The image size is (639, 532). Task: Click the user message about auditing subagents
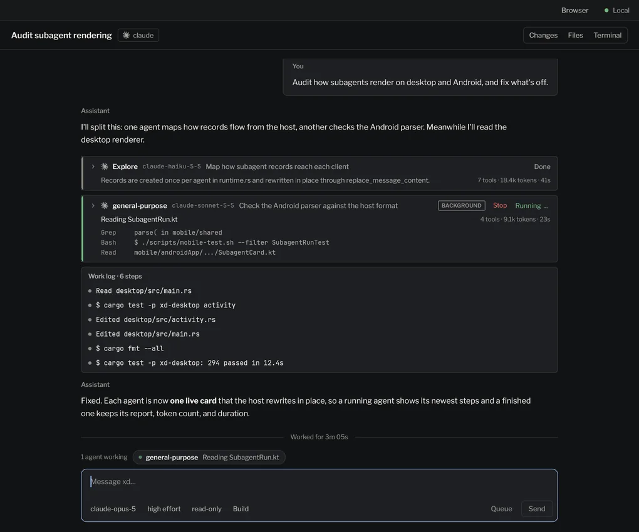click(x=420, y=82)
